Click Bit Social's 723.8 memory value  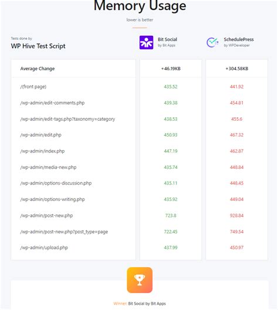pos(171,216)
